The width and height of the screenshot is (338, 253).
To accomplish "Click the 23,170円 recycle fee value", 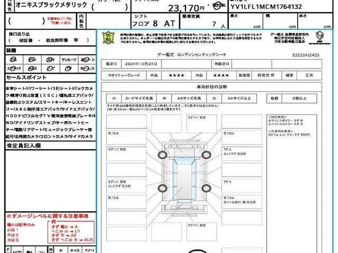I will (186, 8).
